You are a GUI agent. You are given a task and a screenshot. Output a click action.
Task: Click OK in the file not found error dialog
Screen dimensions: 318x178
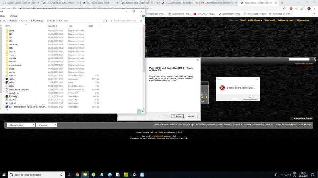[x=250, y=97]
